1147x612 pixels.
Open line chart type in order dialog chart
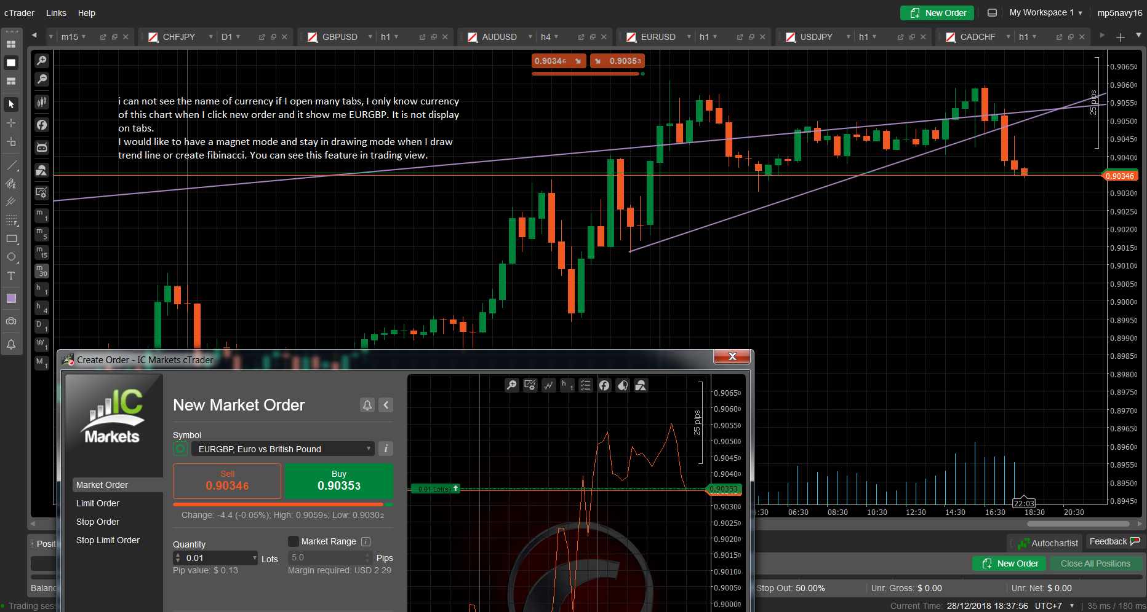[548, 385]
